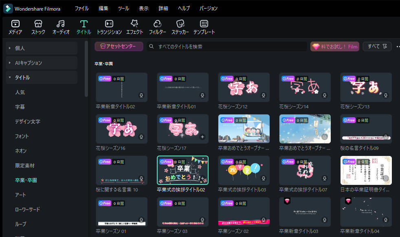Open the ファイル menu
This screenshot has width=400, height=237.
pyautogui.click(x=81, y=8)
